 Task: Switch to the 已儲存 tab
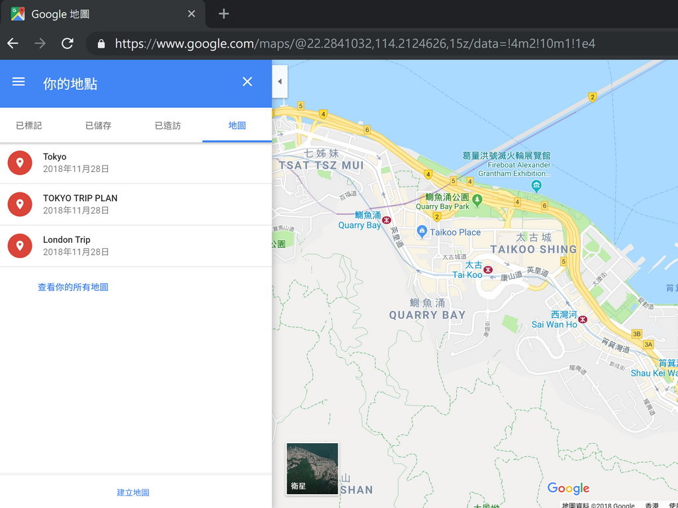point(98,125)
